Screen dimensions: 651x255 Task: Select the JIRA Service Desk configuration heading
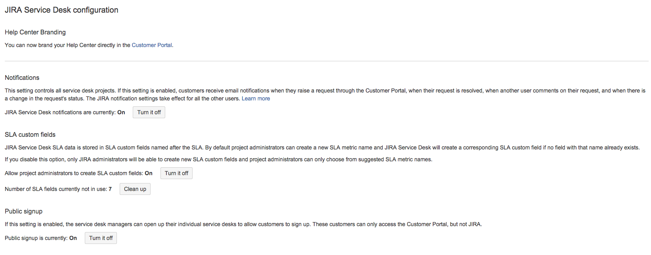[61, 10]
